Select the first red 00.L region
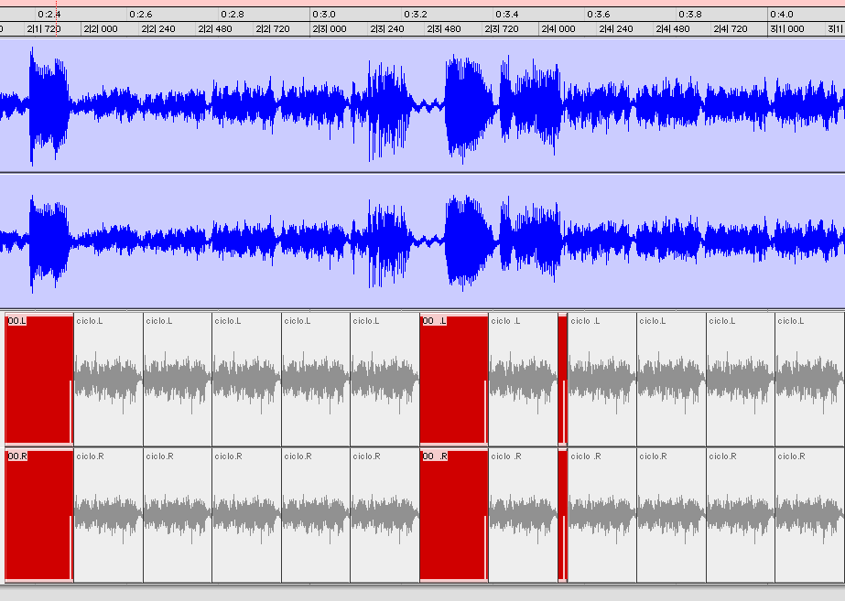Screen dimensions: 845x601 38,380
